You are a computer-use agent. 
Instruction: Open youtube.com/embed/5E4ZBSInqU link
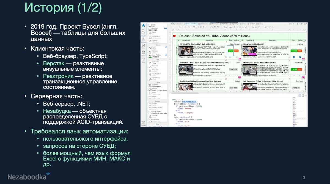[260, 76]
